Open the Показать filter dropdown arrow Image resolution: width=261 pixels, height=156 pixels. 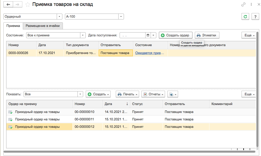[x=80, y=94]
